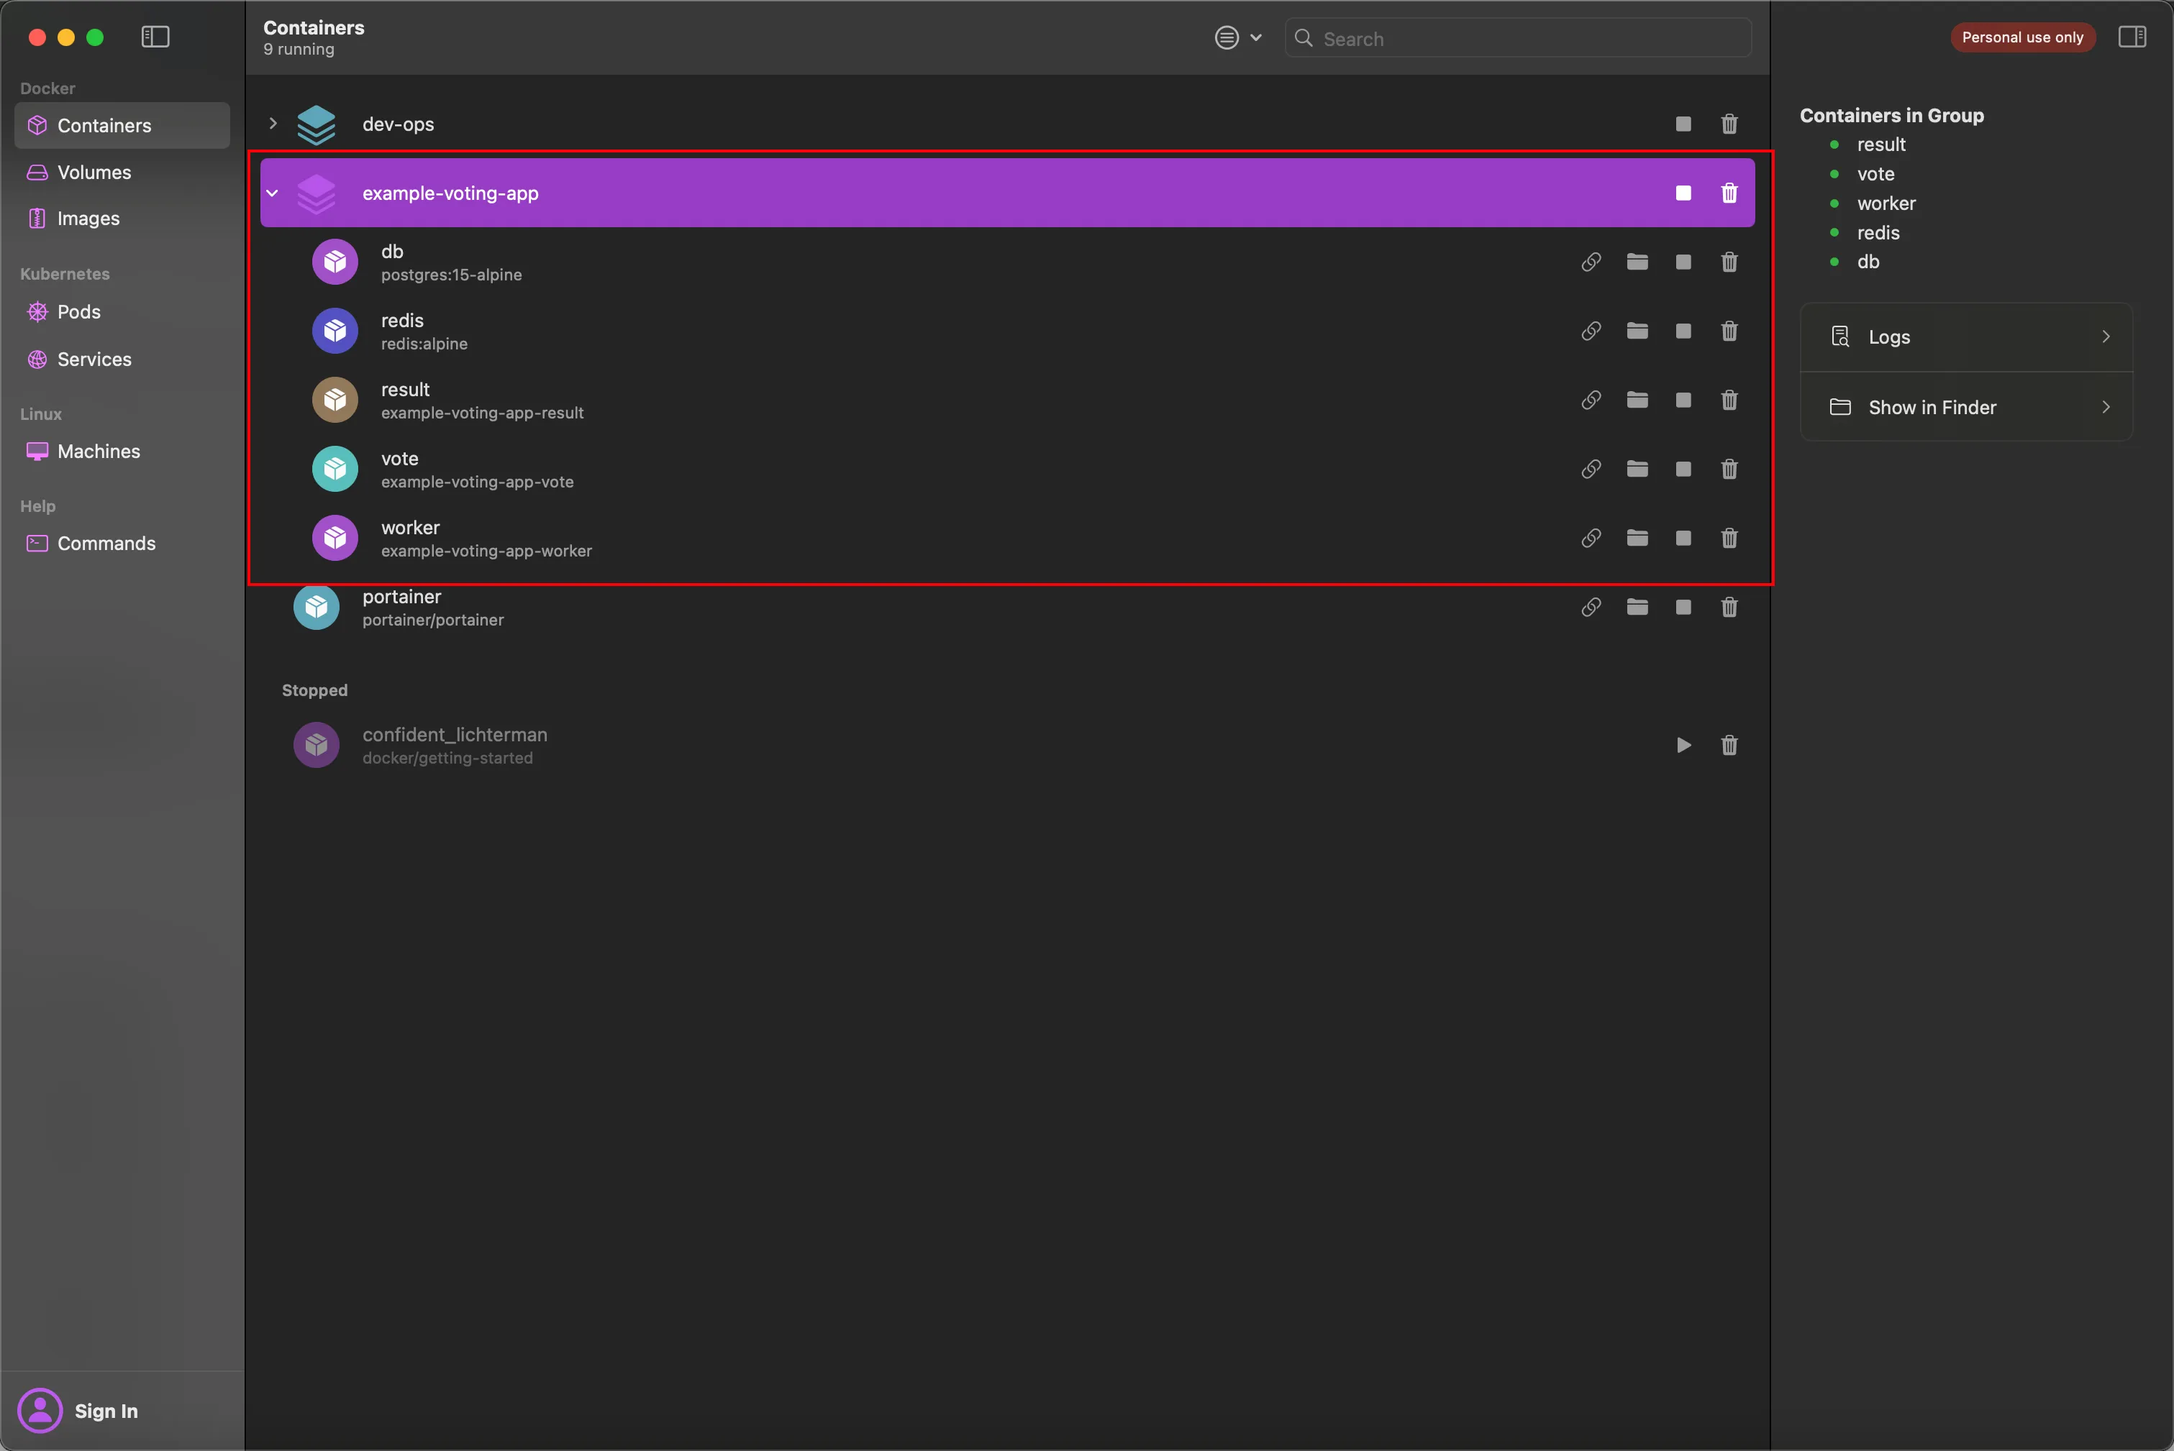Collapse the example-voting-app group

[272, 193]
